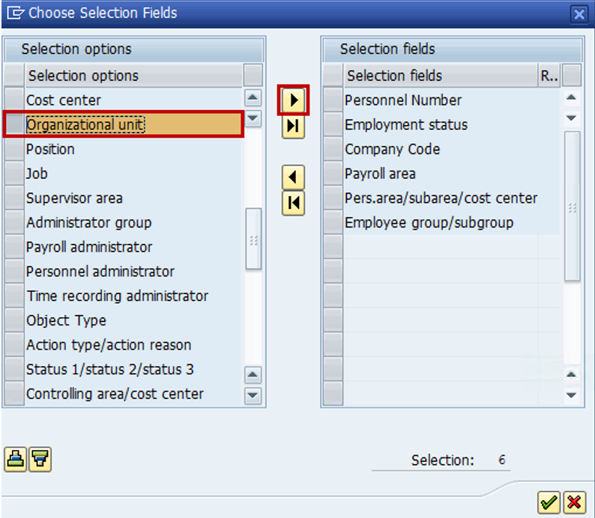
Task: Click the green checkmark confirm button
Action: pos(549,502)
